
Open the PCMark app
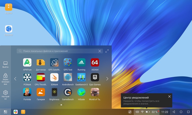(x=27, y=77)
